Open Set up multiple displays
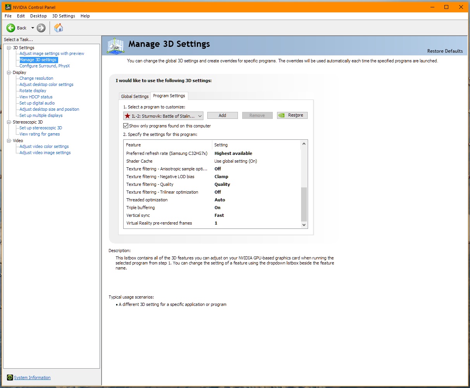 tap(41, 115)
